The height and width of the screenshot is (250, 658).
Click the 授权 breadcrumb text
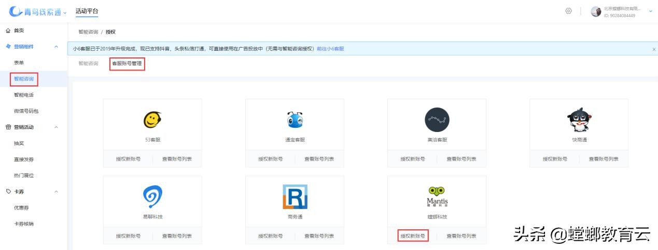coord(110,32)
